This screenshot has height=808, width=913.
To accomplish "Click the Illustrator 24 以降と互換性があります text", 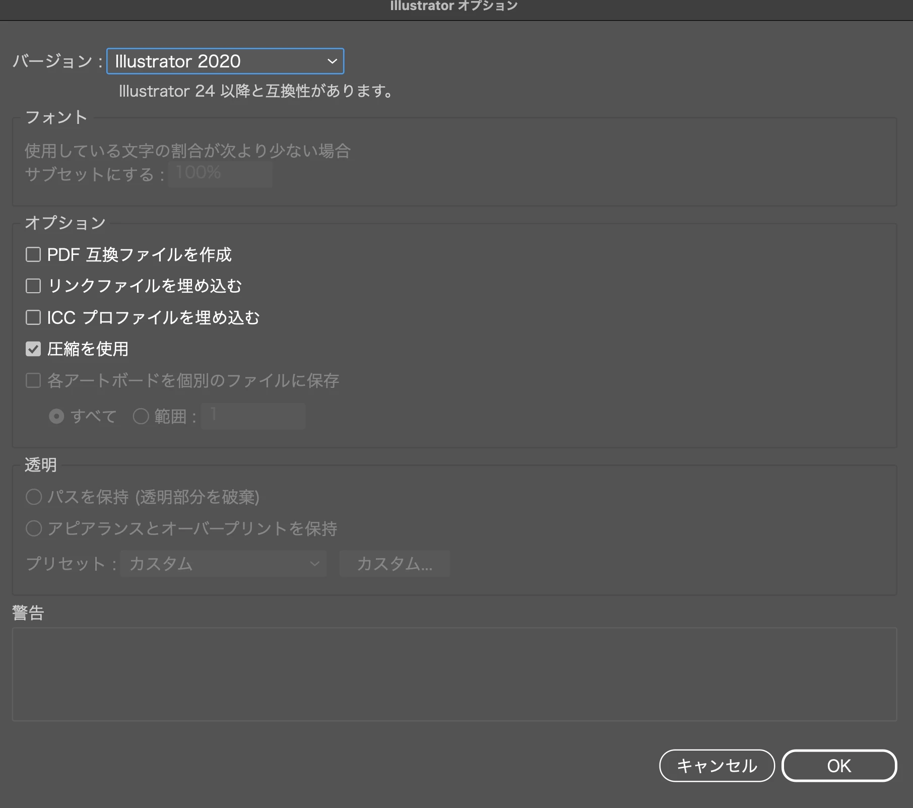I will click(x=256, y=91).
